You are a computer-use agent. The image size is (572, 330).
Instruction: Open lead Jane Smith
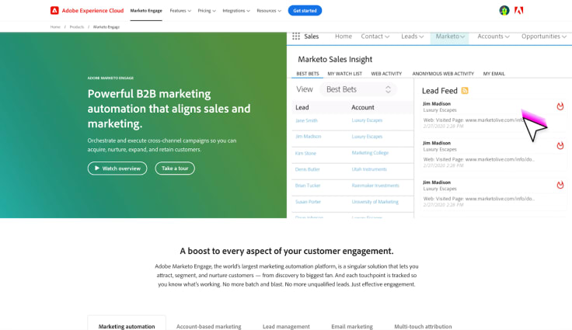click(306, 120)
